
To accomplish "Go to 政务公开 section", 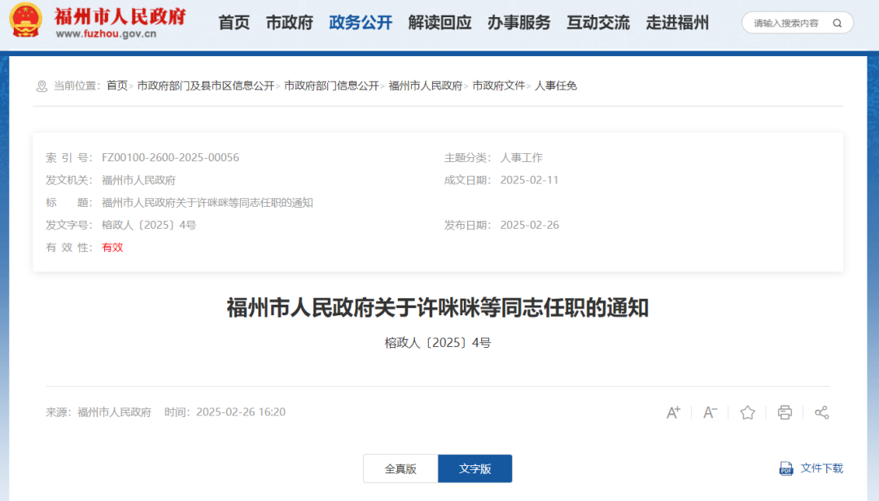I will 361,23.
